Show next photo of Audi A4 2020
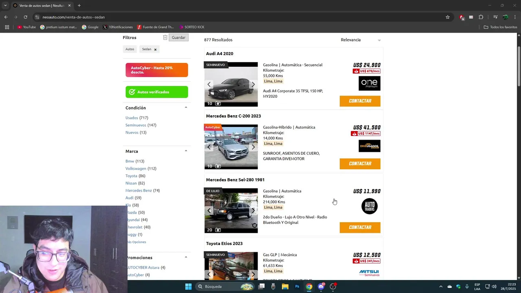This screenshot has width=521, height=293. [253, 84]
